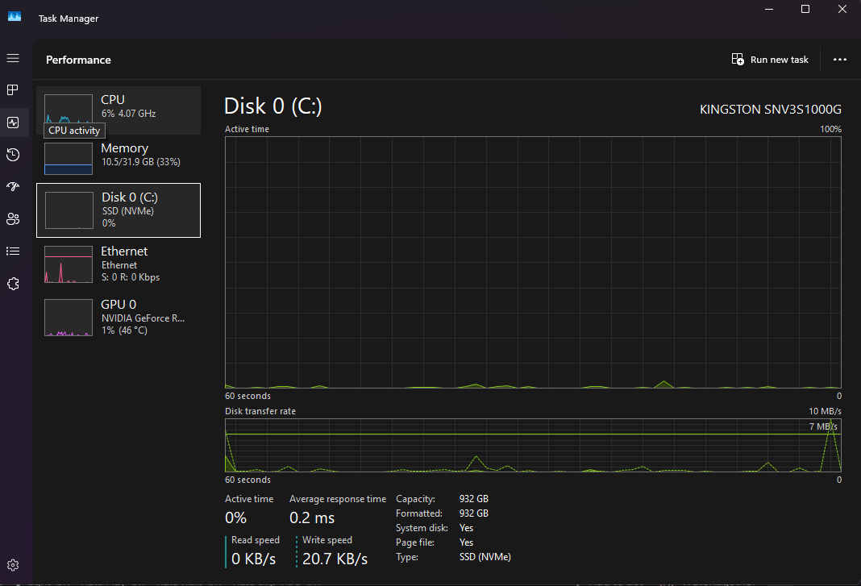Click the KINGSTON SNV3S1000G model label

pyautogui.click(x=771, y=110)
